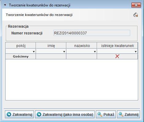The image size is (144, 122).
Task: Click the istnieje kwaterunek column header
Action: point(117,45)
